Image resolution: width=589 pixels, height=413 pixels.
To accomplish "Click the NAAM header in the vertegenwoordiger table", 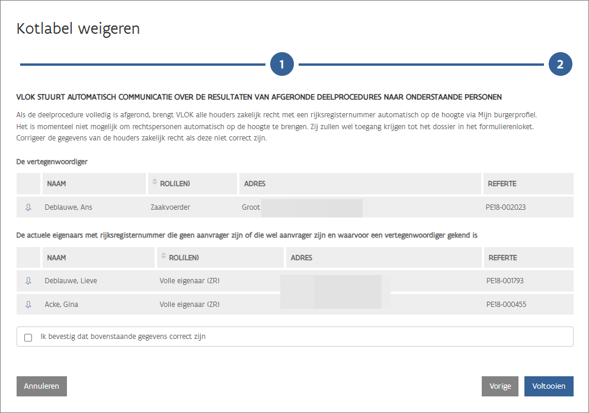I will [x=57, y=184].
